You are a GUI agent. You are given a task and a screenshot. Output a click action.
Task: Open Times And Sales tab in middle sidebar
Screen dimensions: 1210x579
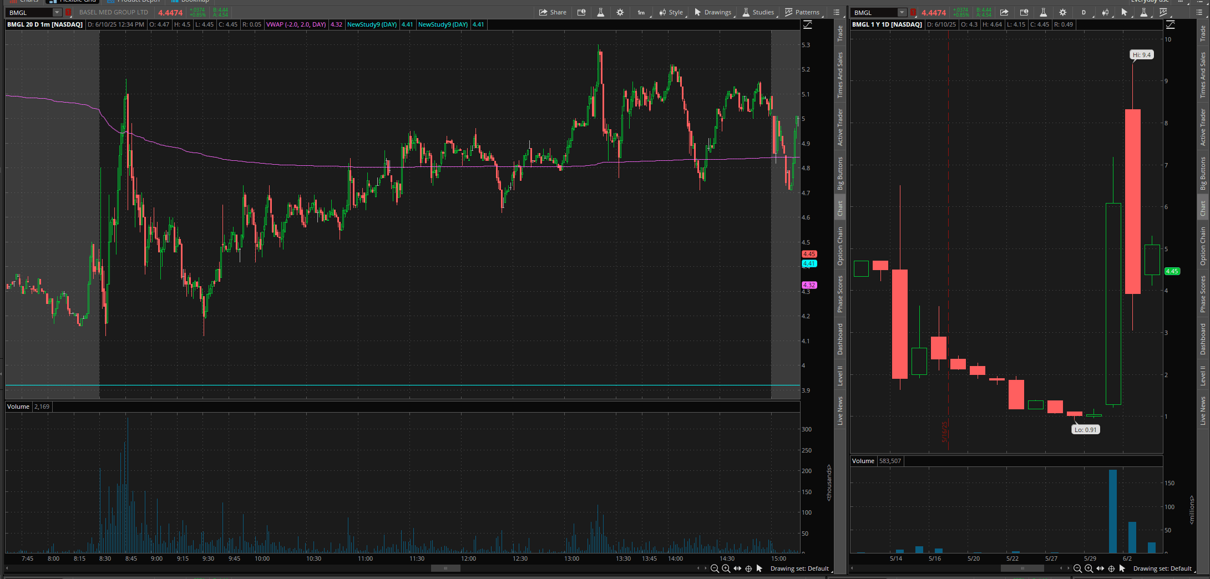pyautogui.click(x=840, y=75)
